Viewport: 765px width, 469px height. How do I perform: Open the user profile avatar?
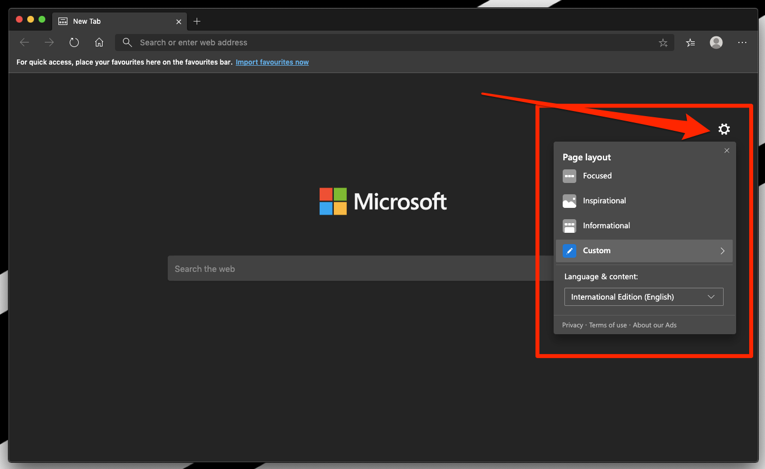716,42
